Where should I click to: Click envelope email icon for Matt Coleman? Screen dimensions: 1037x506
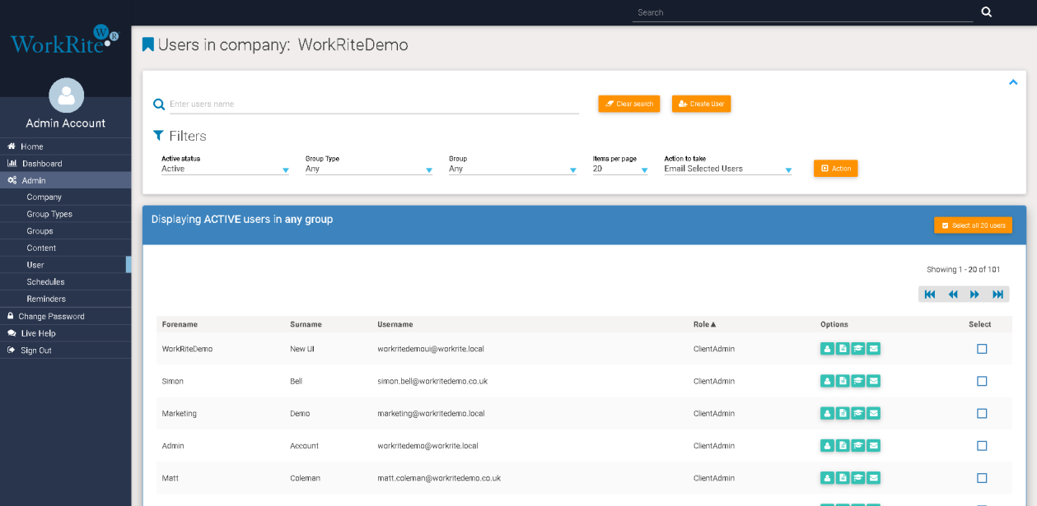tap(874, 478)
